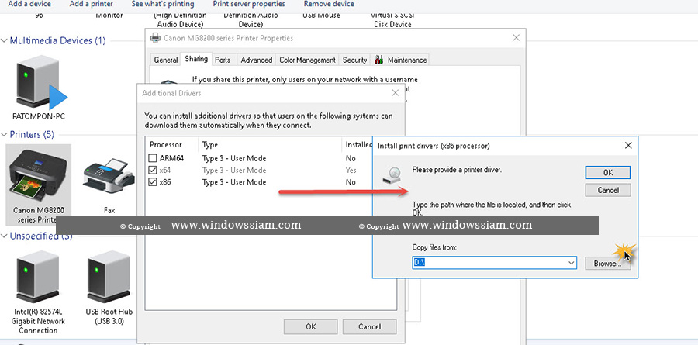
Task: Click Add a device in toolbar
Action: pos(29,4)
